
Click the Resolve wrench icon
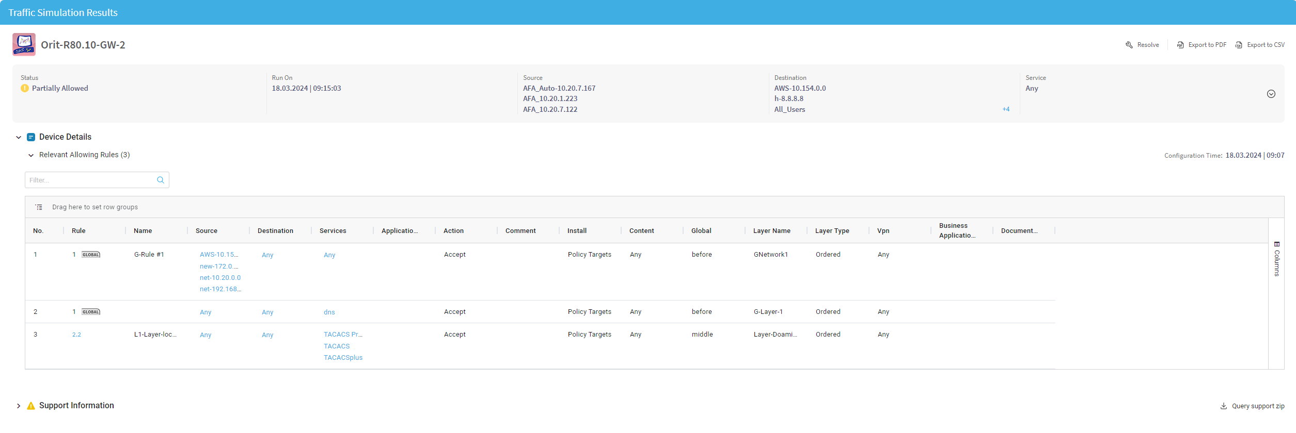click(x=1129, y=45)
